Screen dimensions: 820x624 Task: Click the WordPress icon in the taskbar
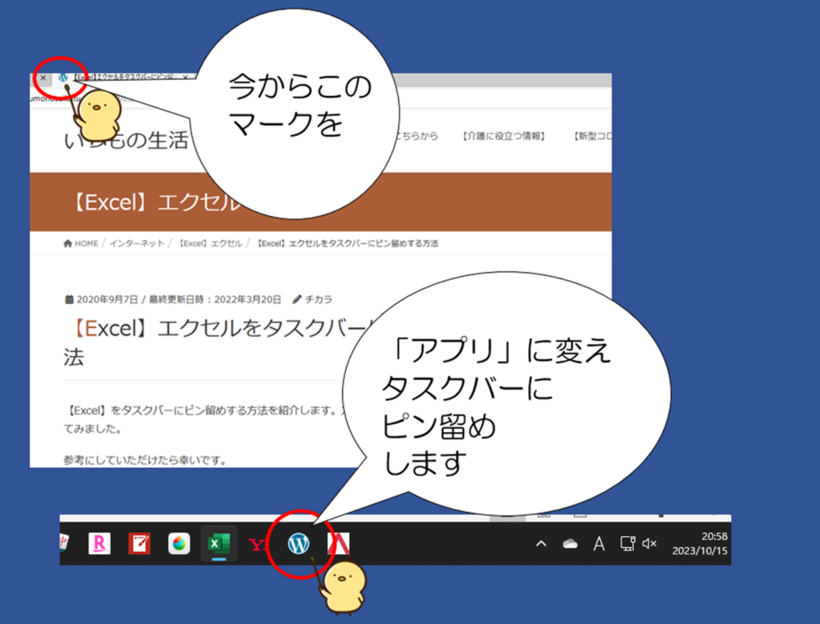tap(299, 544)
